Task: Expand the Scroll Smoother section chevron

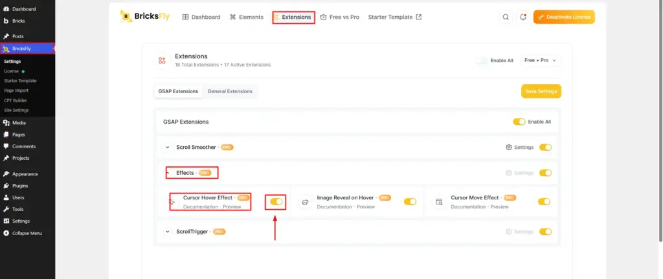Action: tap(168, 148)
